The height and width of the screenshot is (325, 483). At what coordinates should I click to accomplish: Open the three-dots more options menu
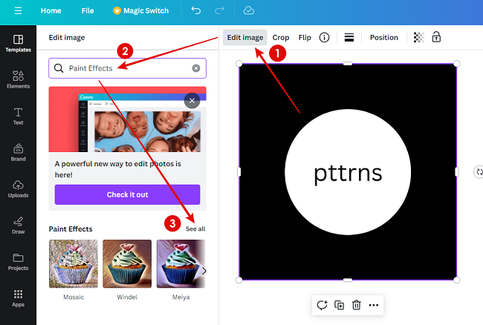[x=374, y=305]
